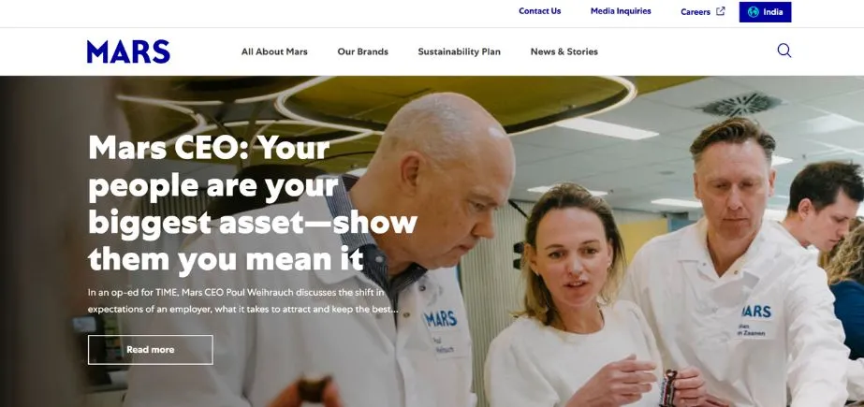Click the TIME op-ed description paragraph
The height and width of the screenshot is (407, 864).
[243, 300]
